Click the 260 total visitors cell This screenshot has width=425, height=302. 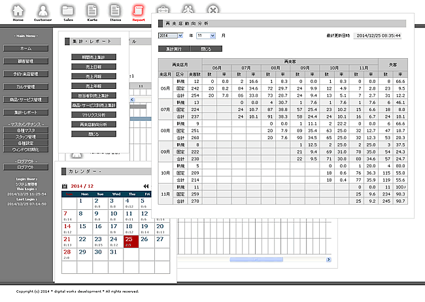pos(195,138)
